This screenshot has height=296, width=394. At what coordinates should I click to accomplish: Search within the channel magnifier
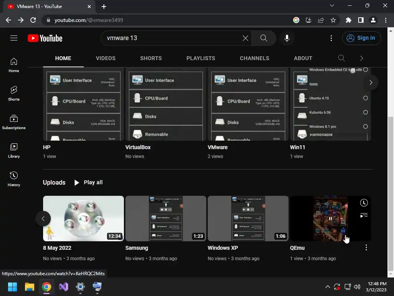coord(341,59)
